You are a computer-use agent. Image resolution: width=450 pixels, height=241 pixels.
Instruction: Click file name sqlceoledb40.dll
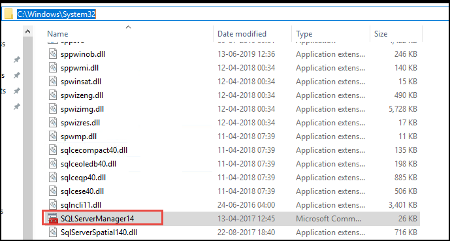click(x=88, y=164)
